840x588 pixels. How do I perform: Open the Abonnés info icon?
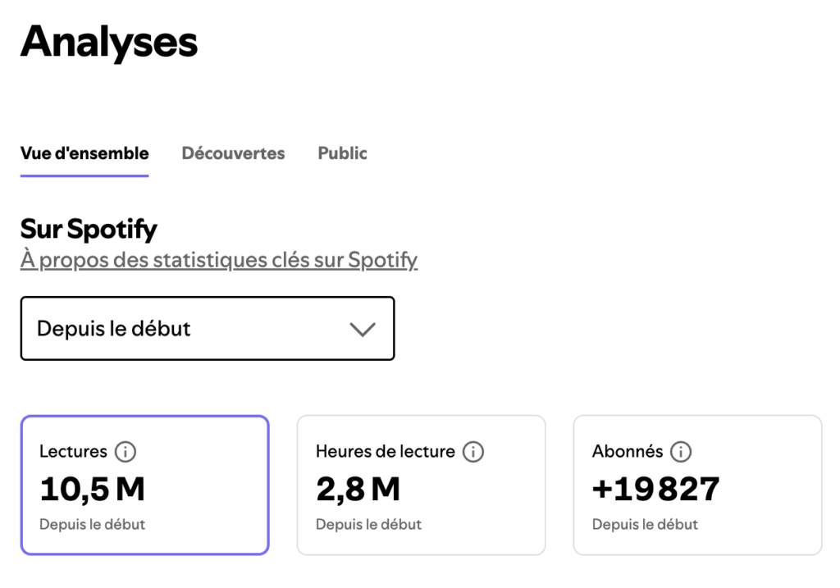[681, 451]
